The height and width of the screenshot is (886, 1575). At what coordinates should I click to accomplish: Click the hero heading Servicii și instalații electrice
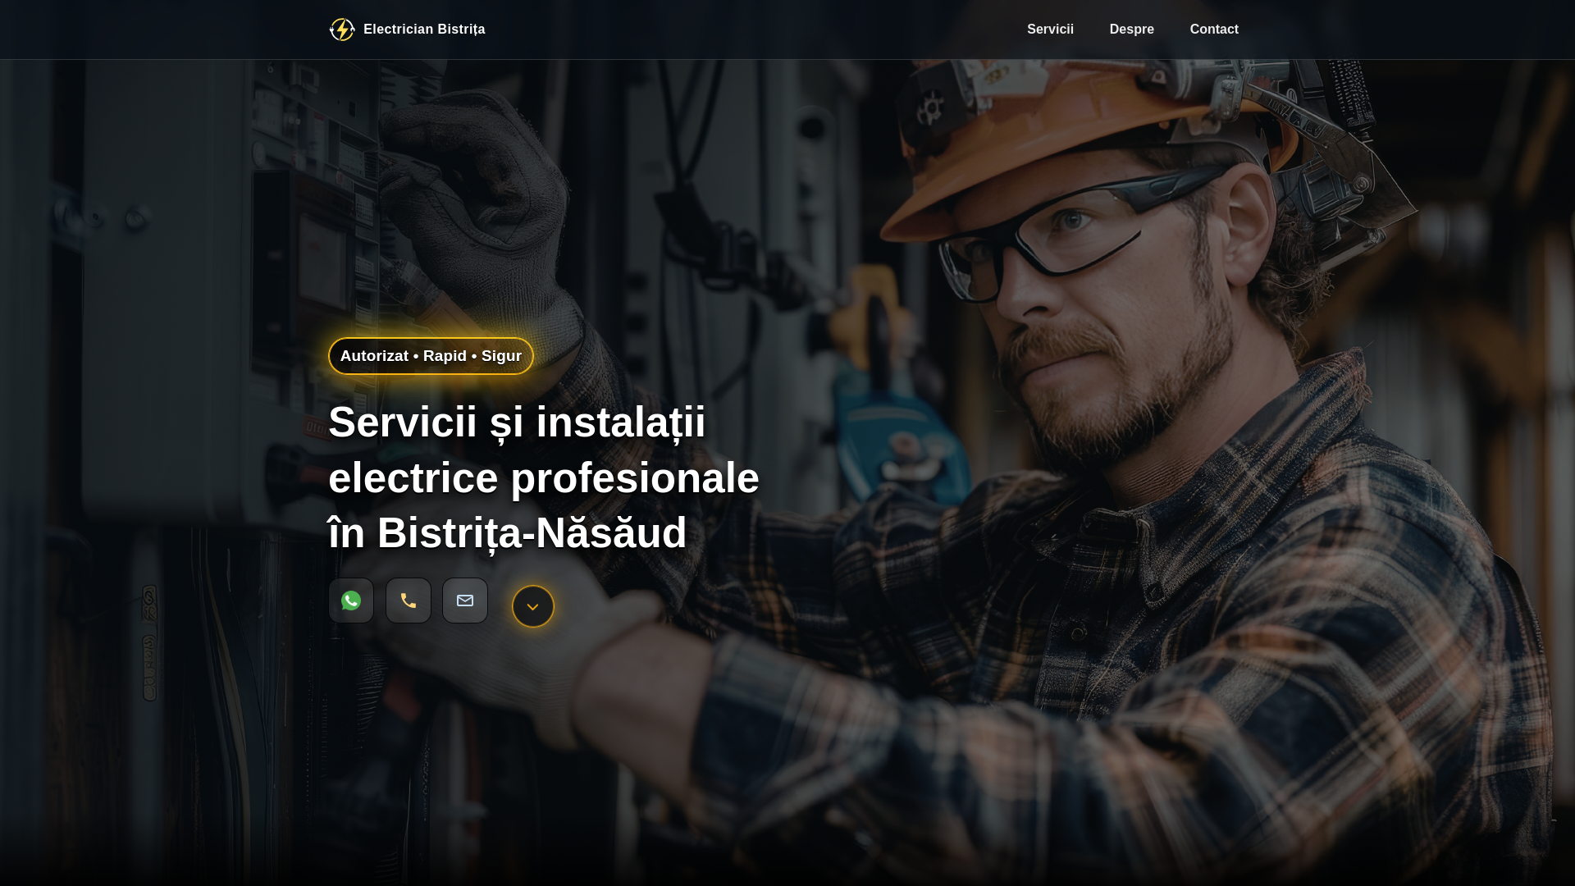(544, 477)
